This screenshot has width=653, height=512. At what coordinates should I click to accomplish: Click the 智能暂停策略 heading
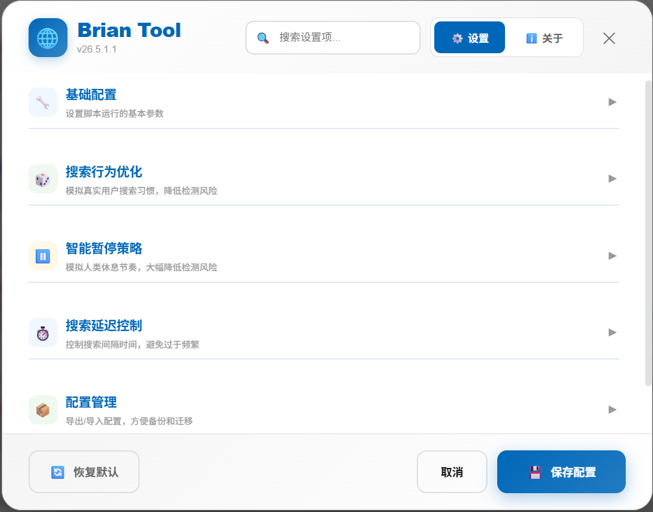(104, 249)
